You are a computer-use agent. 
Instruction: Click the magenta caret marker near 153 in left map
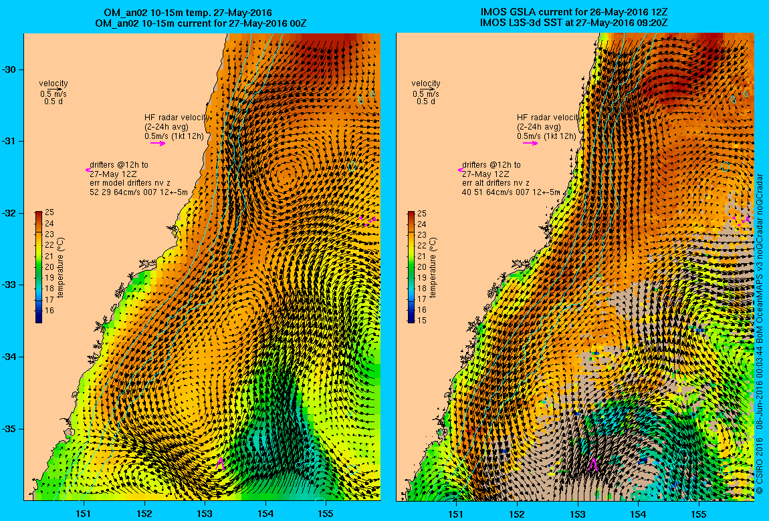[x=220, y=464]
